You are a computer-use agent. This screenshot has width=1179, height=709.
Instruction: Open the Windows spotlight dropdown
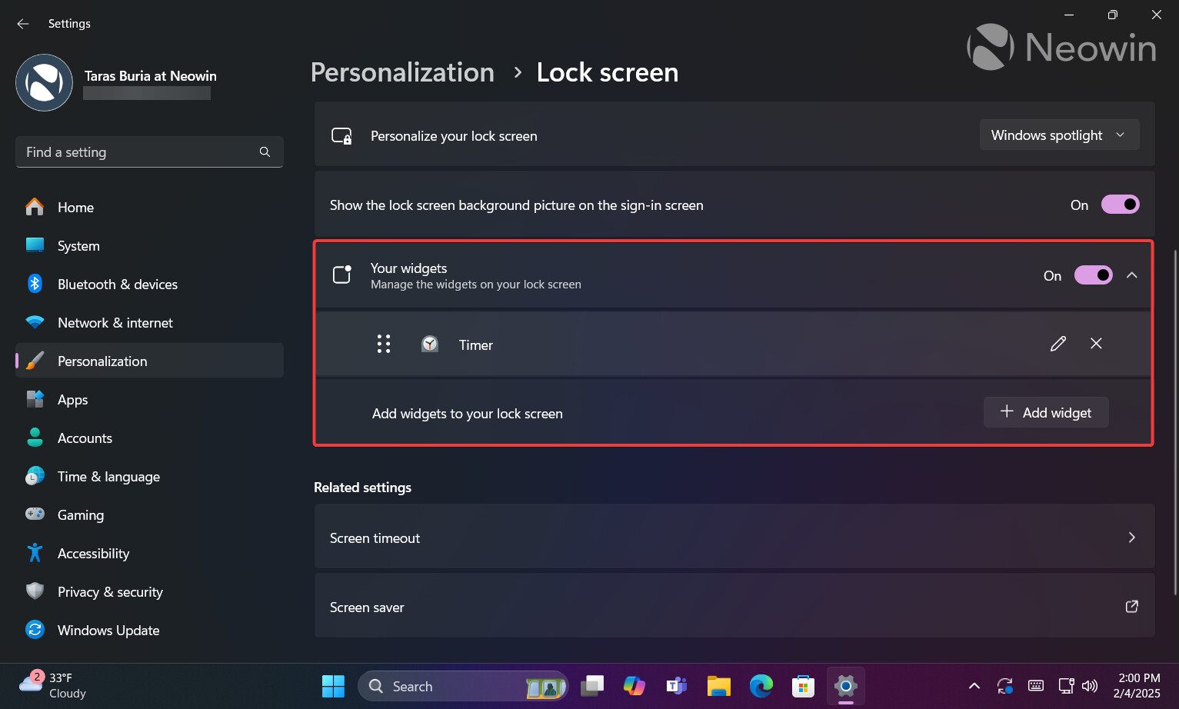[1059, 135]
